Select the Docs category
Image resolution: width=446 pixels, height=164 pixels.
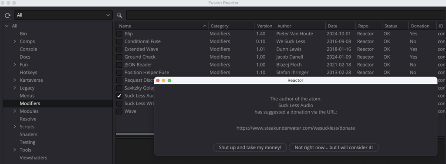pyautogui.click(x=25, y=57)
